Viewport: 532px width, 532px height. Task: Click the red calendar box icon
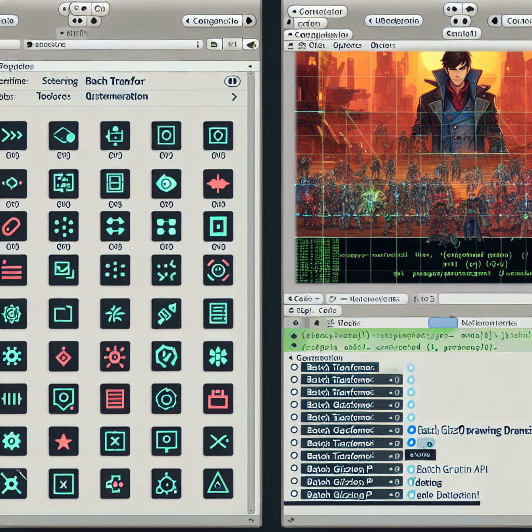pyautogui.click(x=218, y=398)
